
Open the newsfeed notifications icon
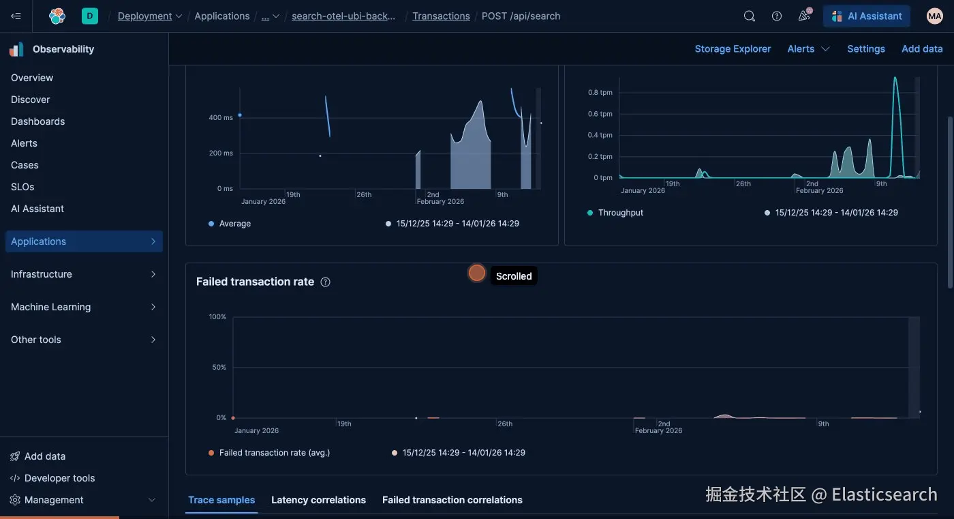(x=805, y=16)
